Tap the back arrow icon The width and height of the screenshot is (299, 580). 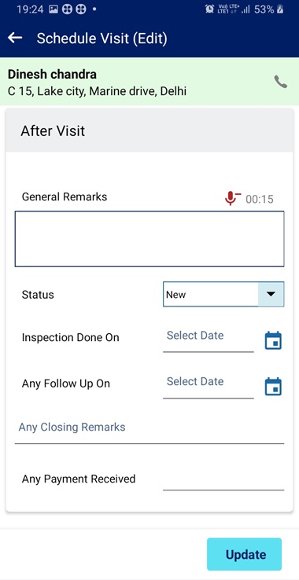point(15,38)
